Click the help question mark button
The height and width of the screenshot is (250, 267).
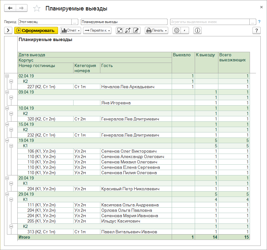point(256,30)
